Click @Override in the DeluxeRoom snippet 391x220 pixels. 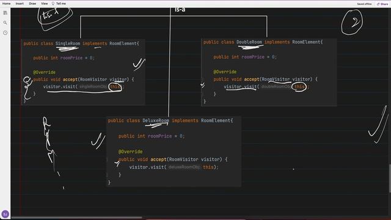[130, 152]
